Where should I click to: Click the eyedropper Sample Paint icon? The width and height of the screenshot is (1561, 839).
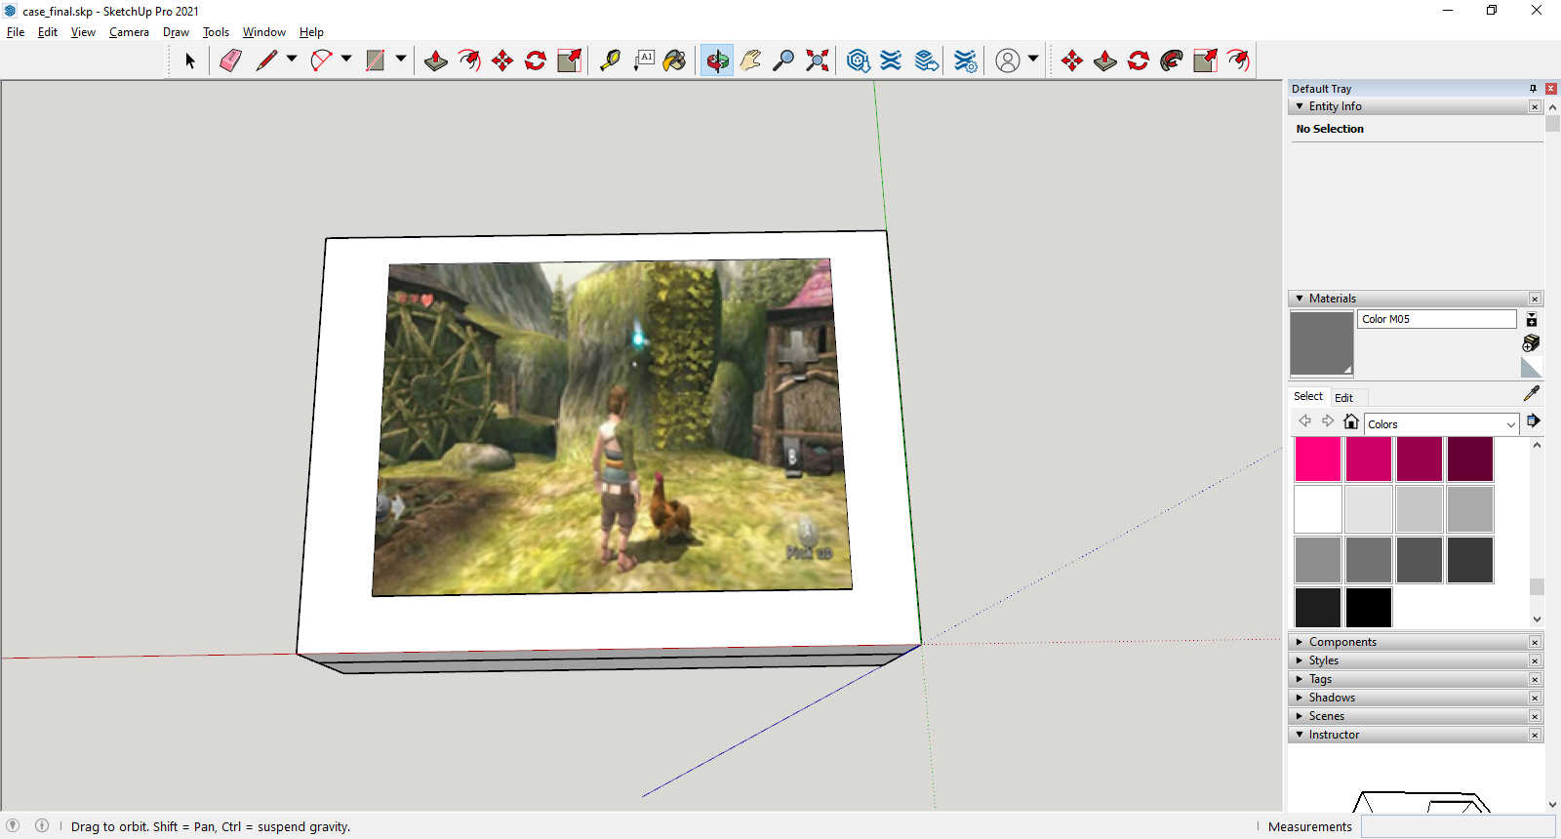1532,393
